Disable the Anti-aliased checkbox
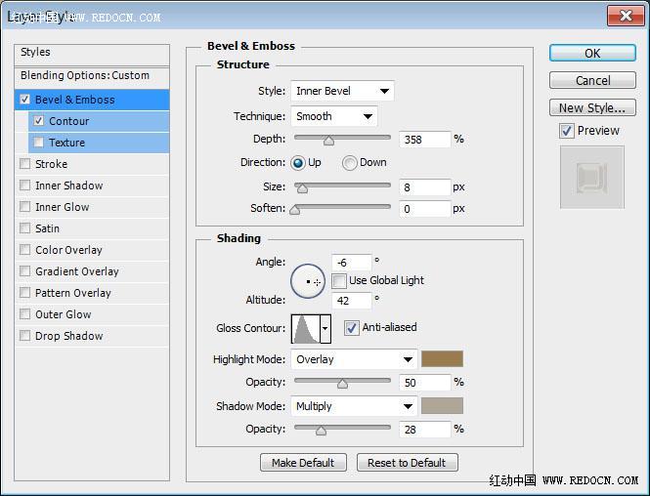The image size is (650, 496). (352, 327)
